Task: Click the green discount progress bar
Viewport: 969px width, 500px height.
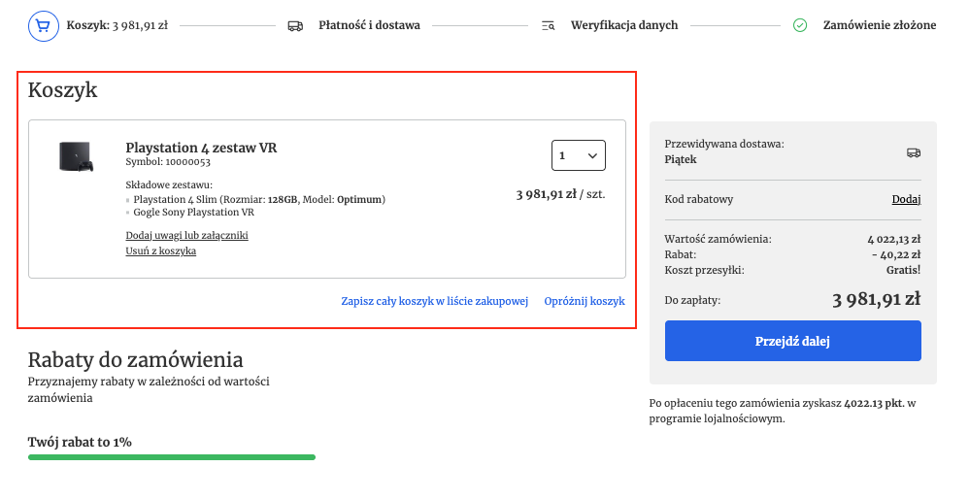Action: tap(172, 457)
